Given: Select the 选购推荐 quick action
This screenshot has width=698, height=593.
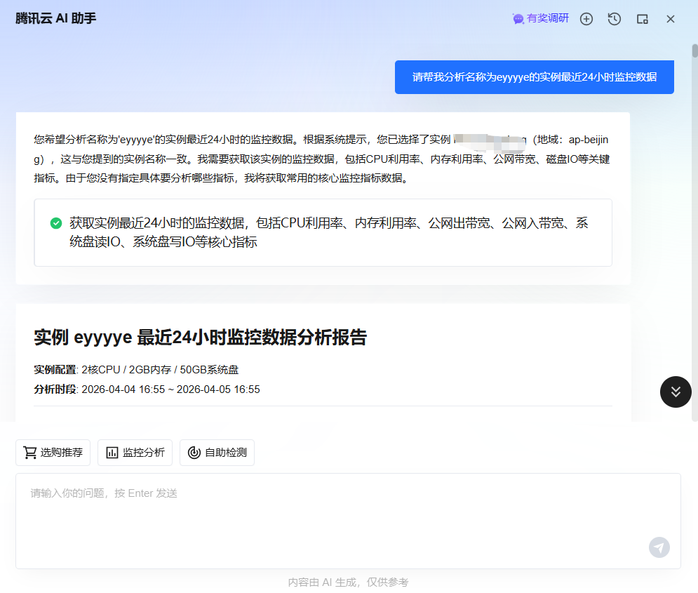Looking at the screenshot, I should [53, 453].
